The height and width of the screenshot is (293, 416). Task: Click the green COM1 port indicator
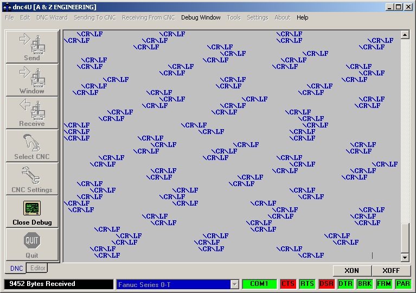[259, 284]
